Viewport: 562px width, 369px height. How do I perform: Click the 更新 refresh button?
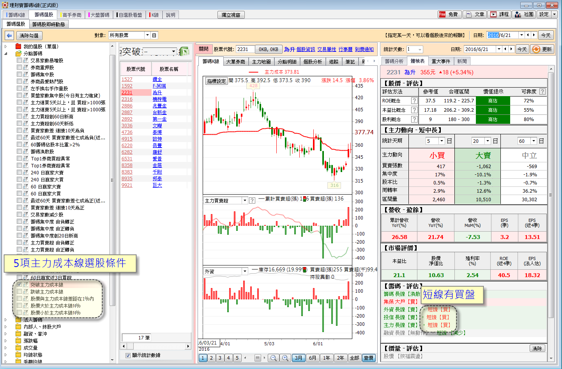pos(542,49)
